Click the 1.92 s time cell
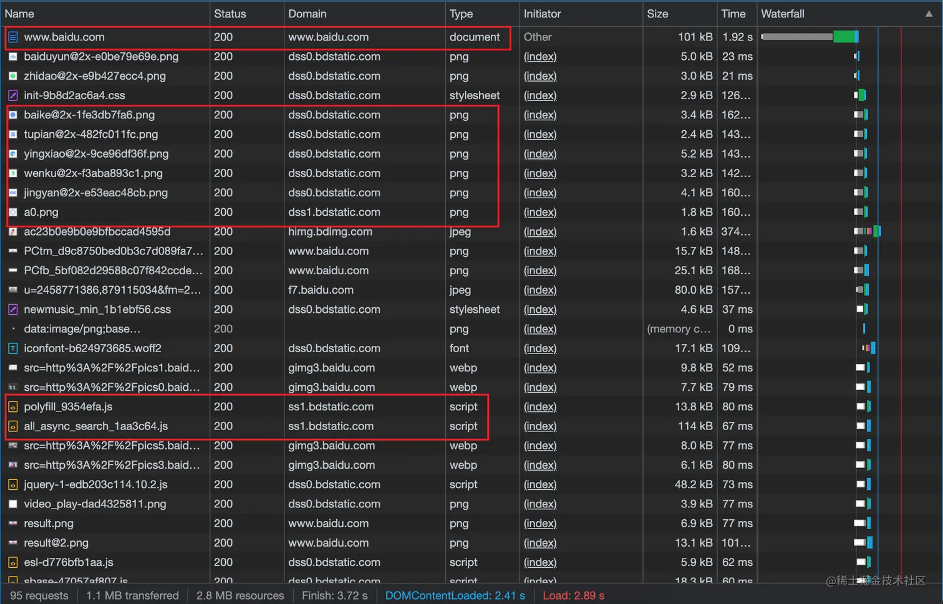The image size is (943, 604). tap(737, 37)
